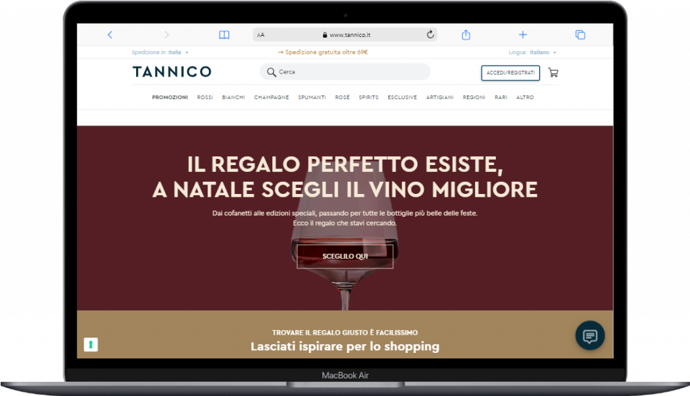The image size is (690, 396).
Task: Open the live chat bubble icon
Action: [590, 335]
